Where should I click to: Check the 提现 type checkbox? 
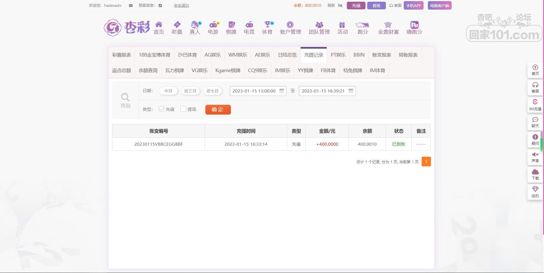pos(183,109)
